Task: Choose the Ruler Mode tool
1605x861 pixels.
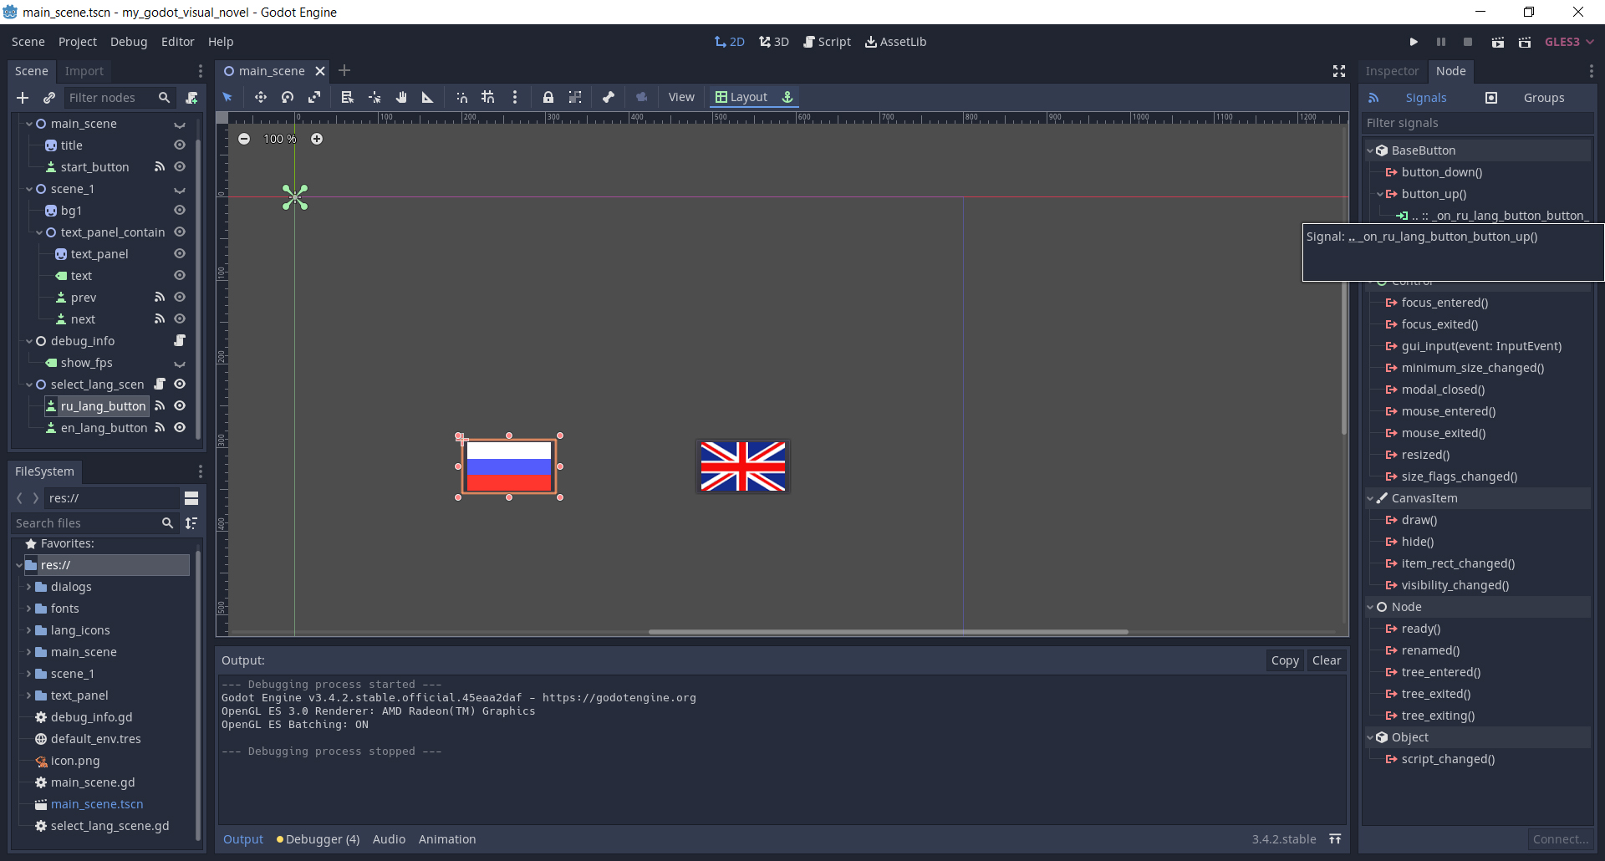Action: (427, 97)
